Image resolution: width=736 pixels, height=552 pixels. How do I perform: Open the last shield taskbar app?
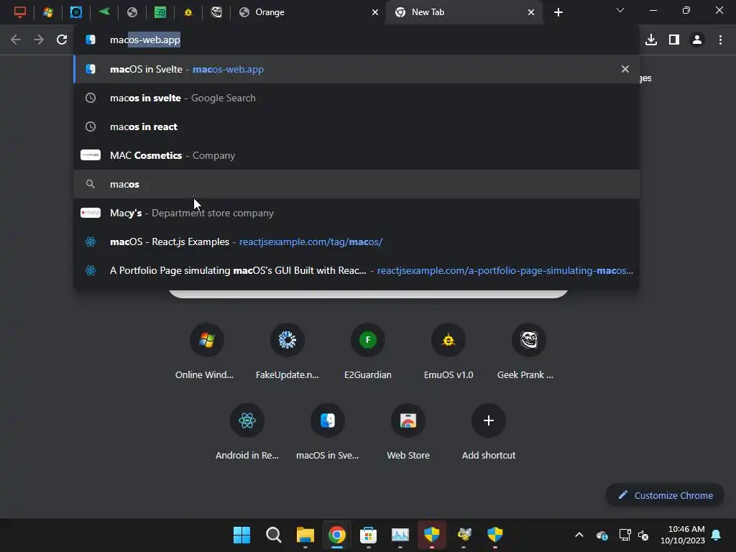point(494,535)
